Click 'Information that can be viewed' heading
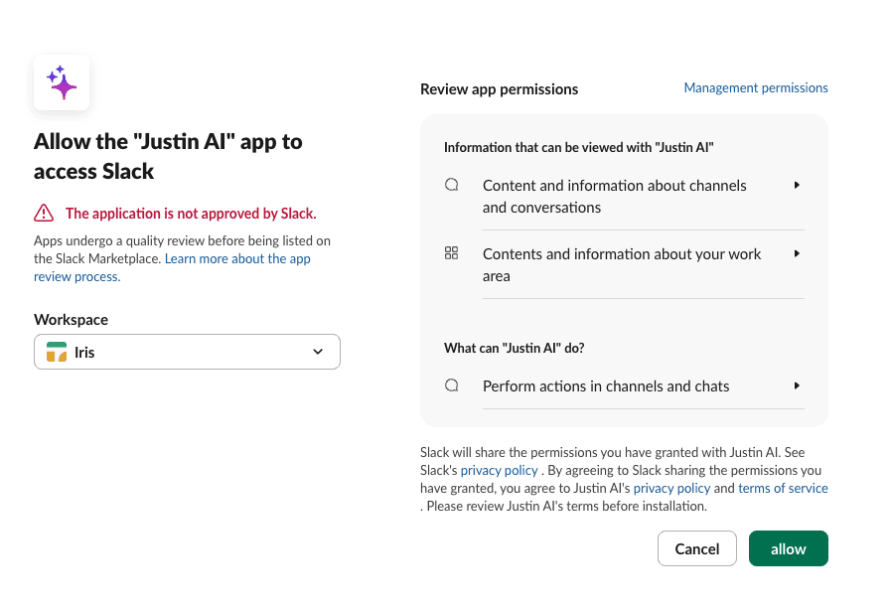 (578, 148)
